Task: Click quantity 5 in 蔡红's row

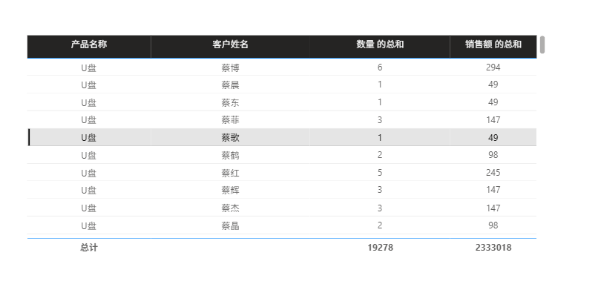Action: click(380, 173)
